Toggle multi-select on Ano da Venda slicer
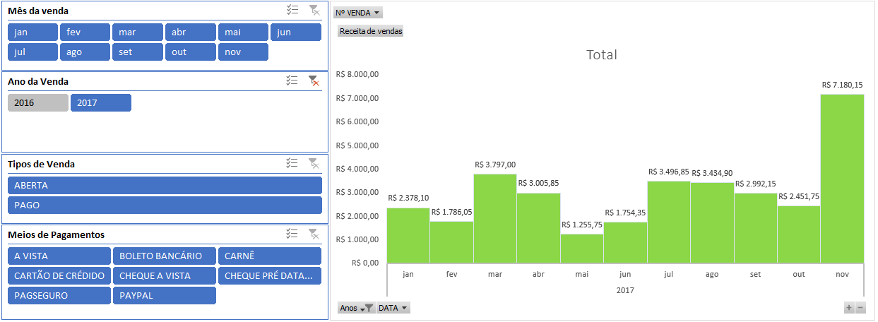878x322 pixels. [292, 80]
